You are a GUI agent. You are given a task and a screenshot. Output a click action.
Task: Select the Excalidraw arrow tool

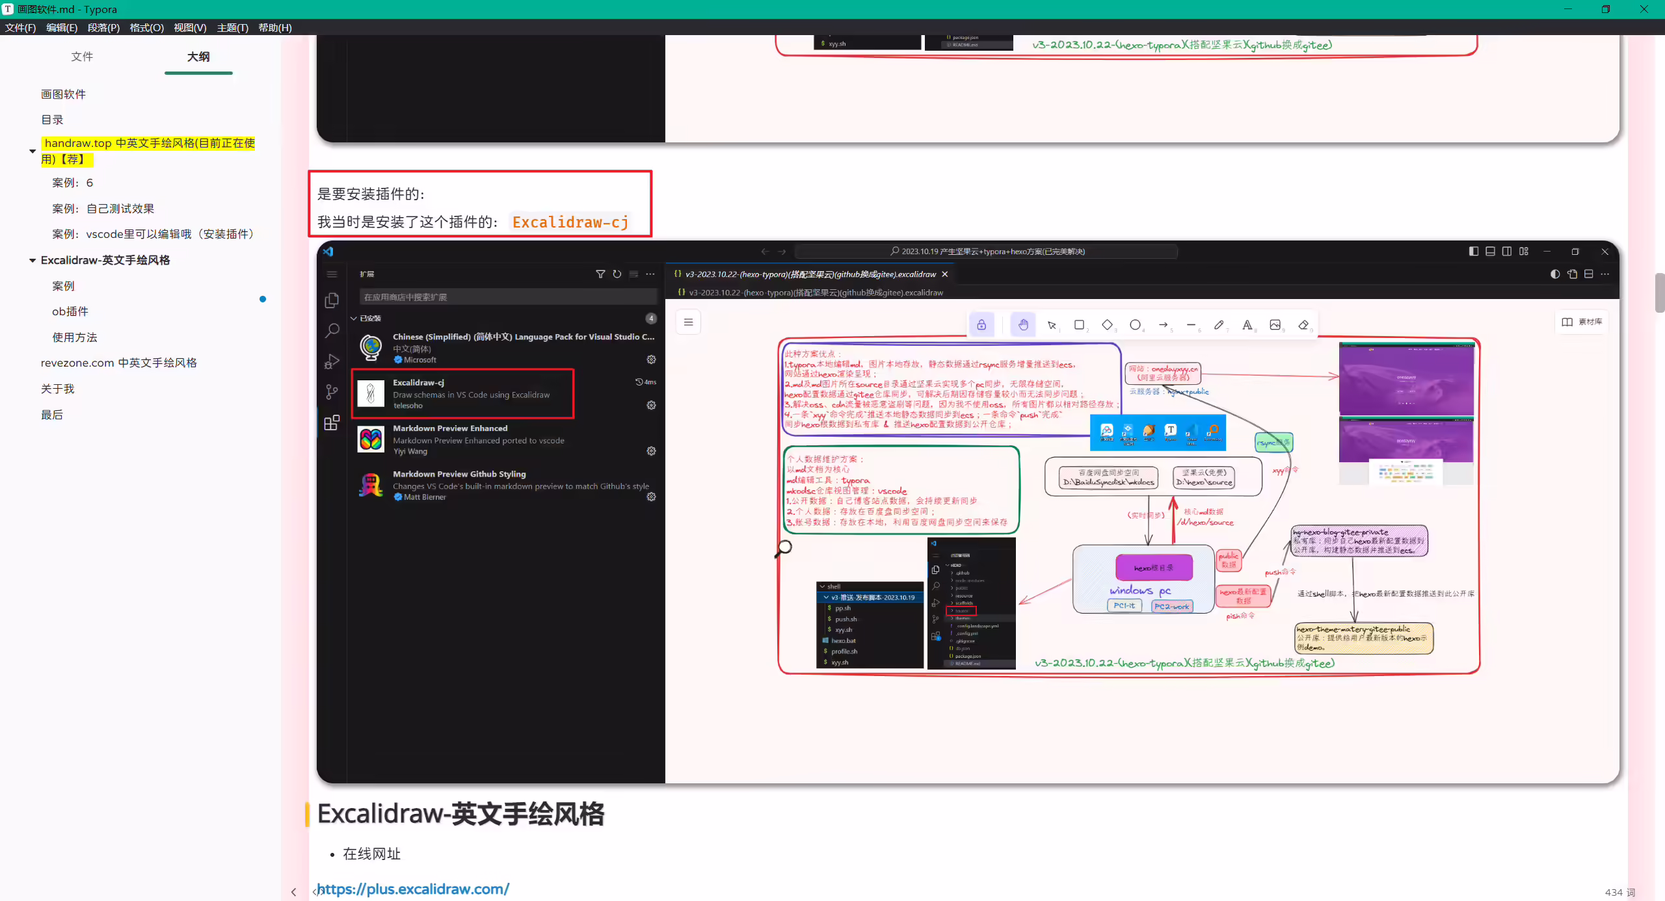tap(1164, 324)
